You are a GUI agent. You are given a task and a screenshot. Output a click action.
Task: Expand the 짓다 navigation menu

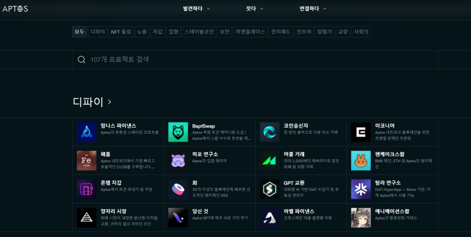(x=255, y=9)
